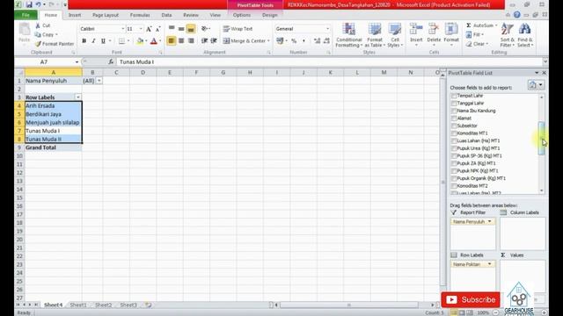Check the Subsektor field

pyautogui.click(x=454, y=126)
